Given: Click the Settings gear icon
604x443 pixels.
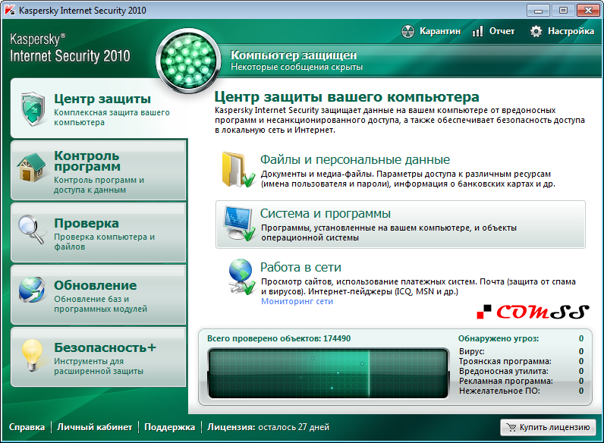Looking at the screenshot, I should tap(536, 31).
